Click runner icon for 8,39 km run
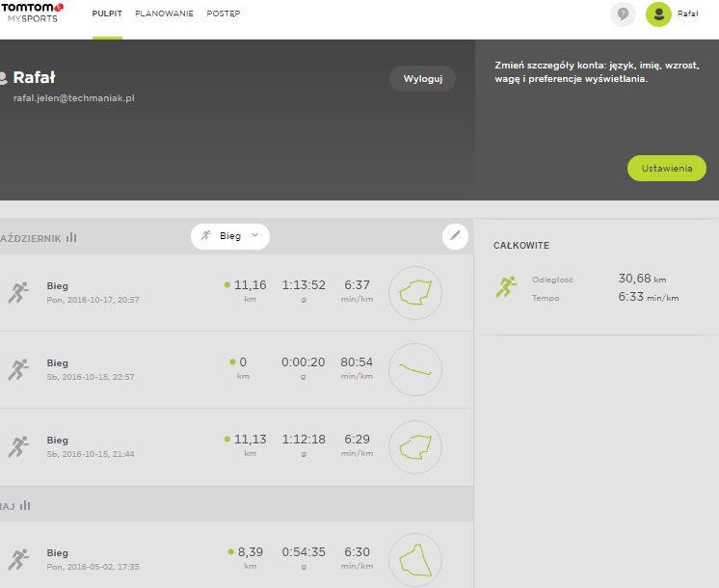Screen dimensions: 719x588 tap(17, 559)
